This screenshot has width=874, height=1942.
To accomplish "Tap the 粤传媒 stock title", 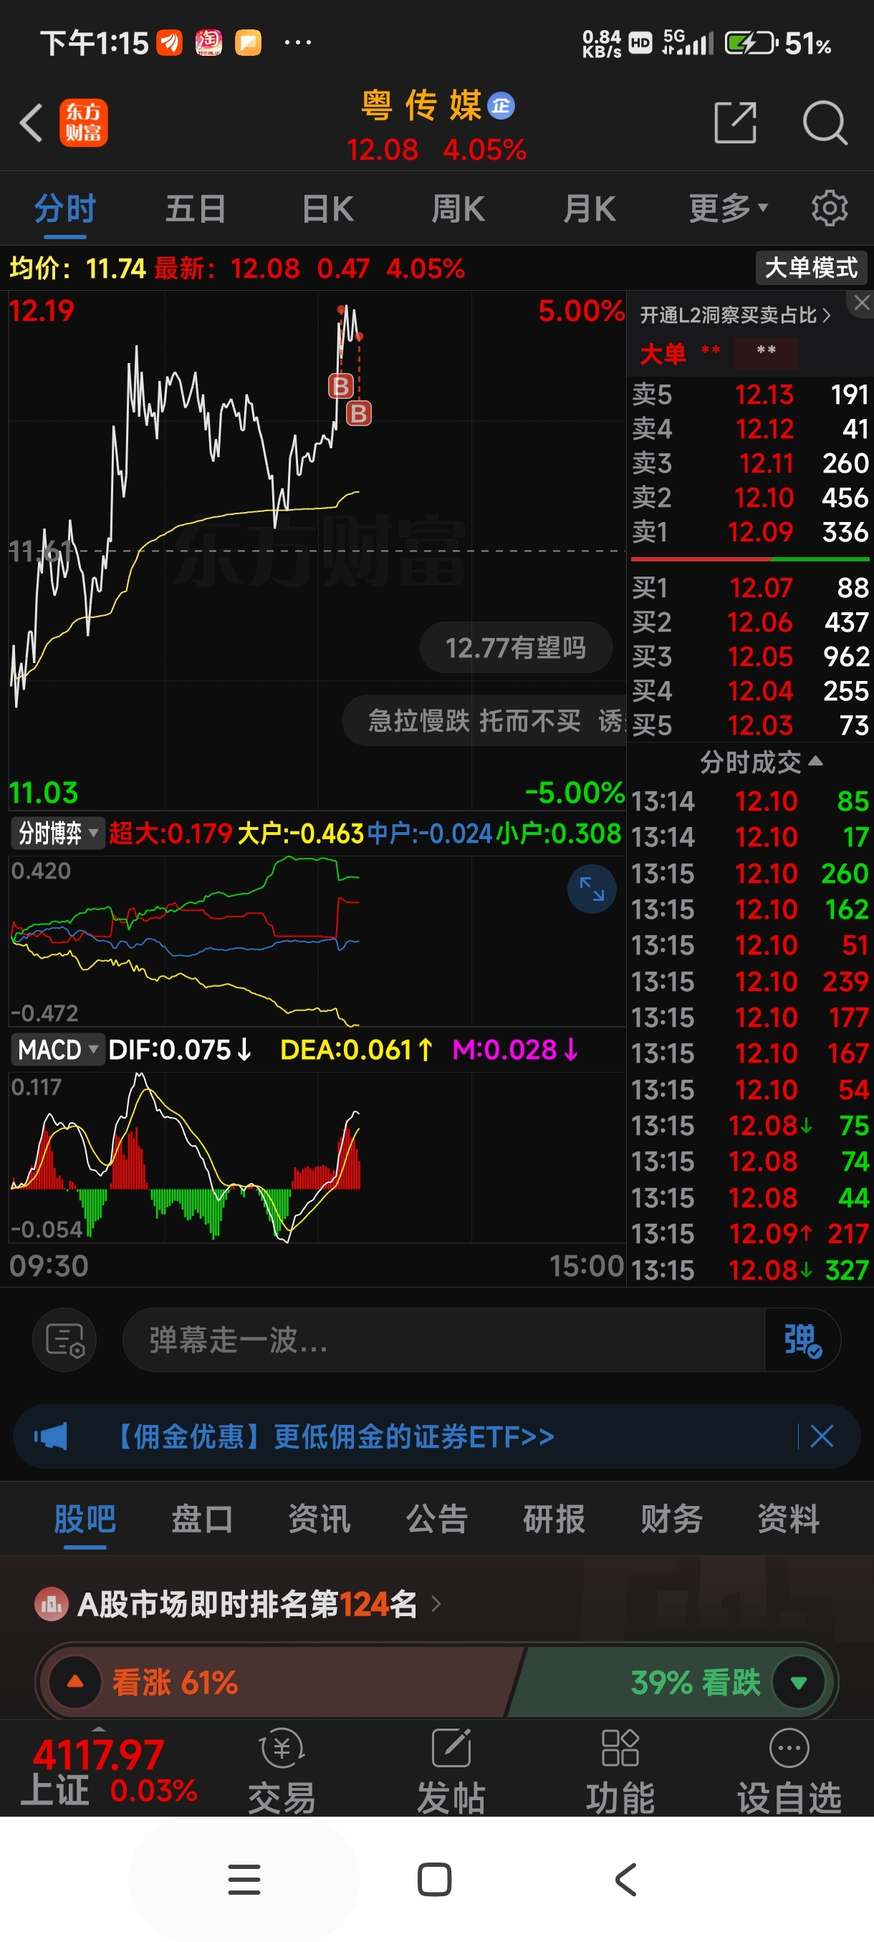I will coord(421,105).
